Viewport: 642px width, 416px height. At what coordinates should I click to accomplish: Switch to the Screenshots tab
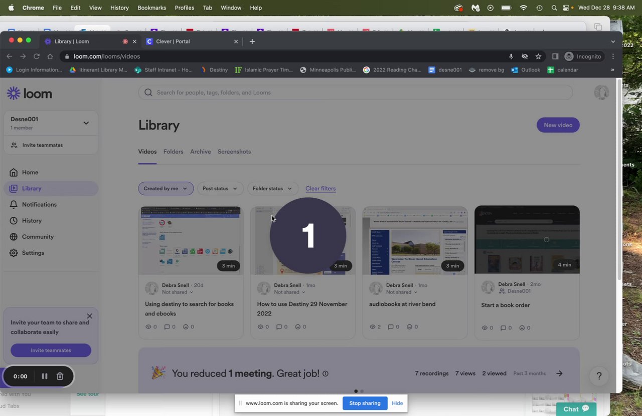click(234, 152)
